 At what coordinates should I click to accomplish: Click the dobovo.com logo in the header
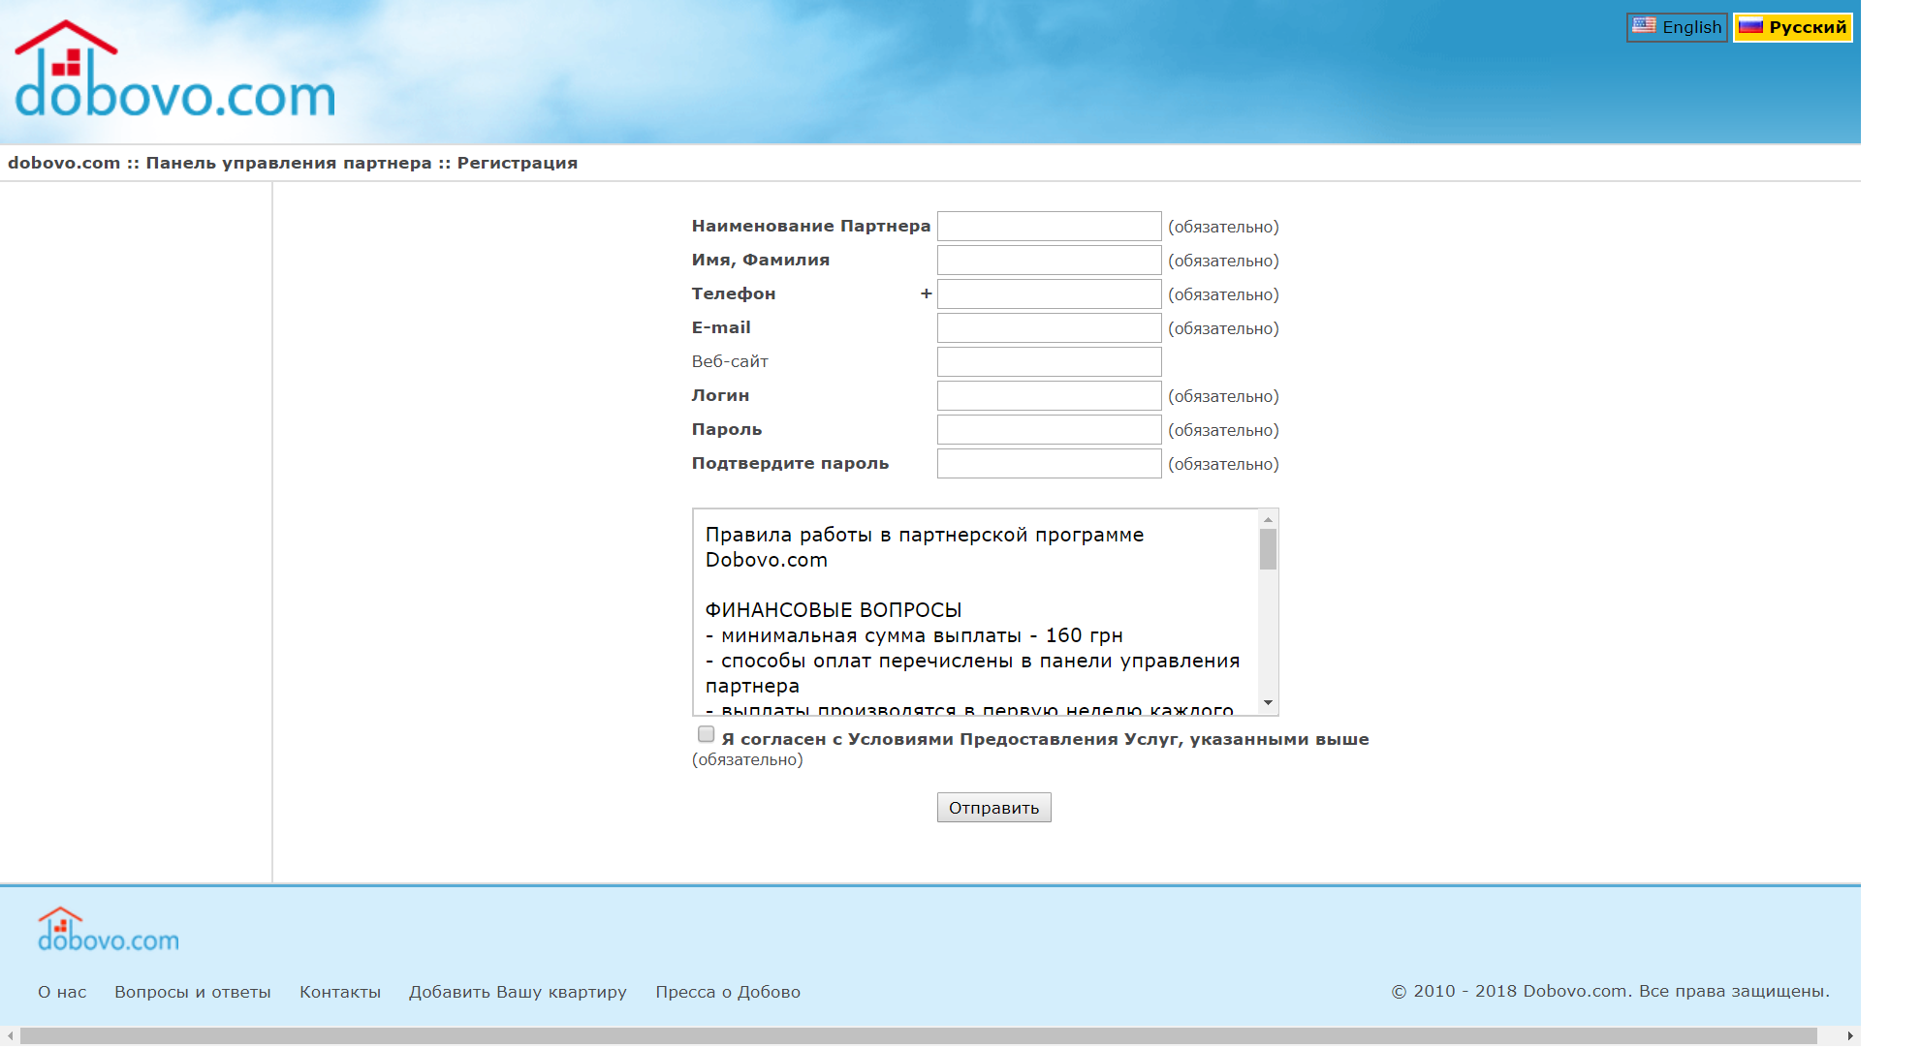pos(175,70)
